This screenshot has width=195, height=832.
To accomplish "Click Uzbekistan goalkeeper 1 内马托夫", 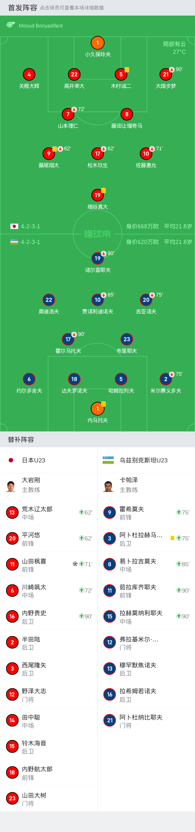I will (x=97, y=409).
